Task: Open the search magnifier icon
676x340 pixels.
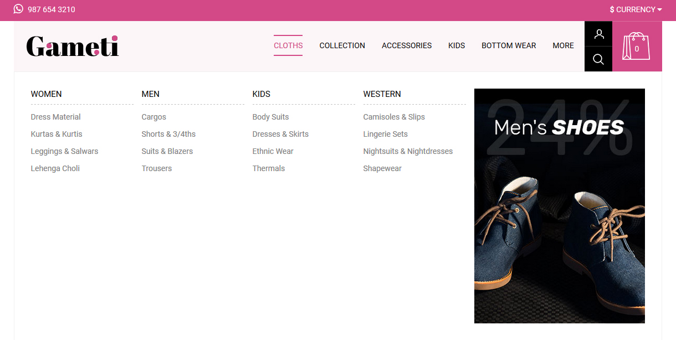Action: pos(598,59)
